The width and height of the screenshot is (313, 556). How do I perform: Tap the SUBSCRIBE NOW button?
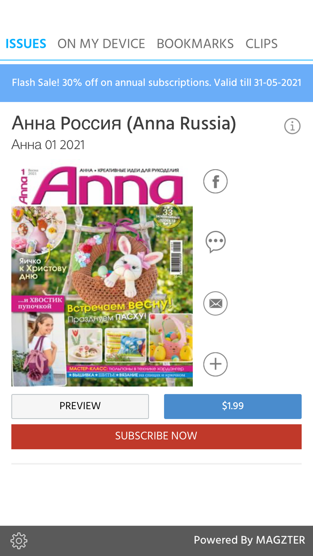[x=156, y=437]
